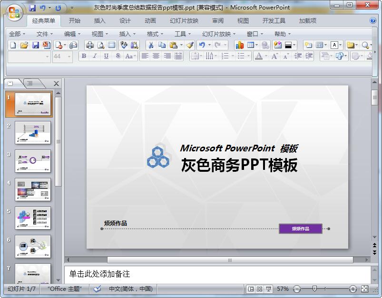Click the Cut scissors icon

tap(151, 45)
